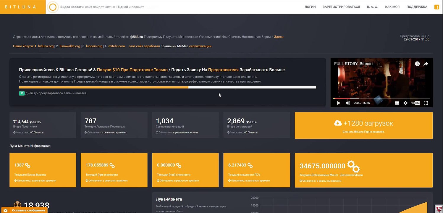Click the YouTube logo in the player
The width and height of the screenshot is (443, 213).
click(x=415, y=103)
